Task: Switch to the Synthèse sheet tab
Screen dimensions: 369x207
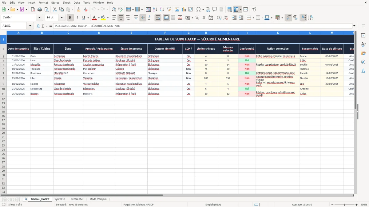Action: 60,199
